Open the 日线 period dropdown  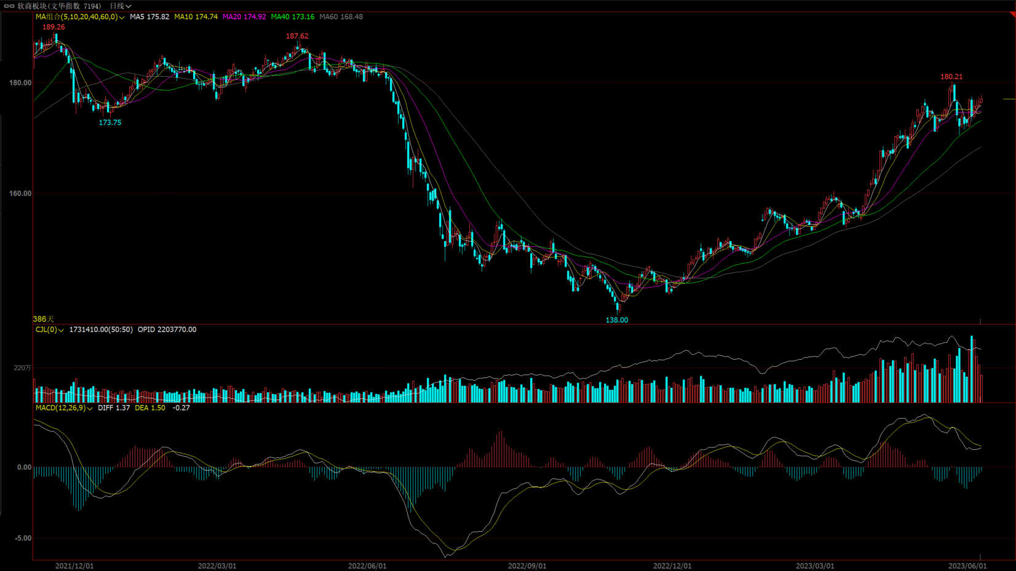121,6
